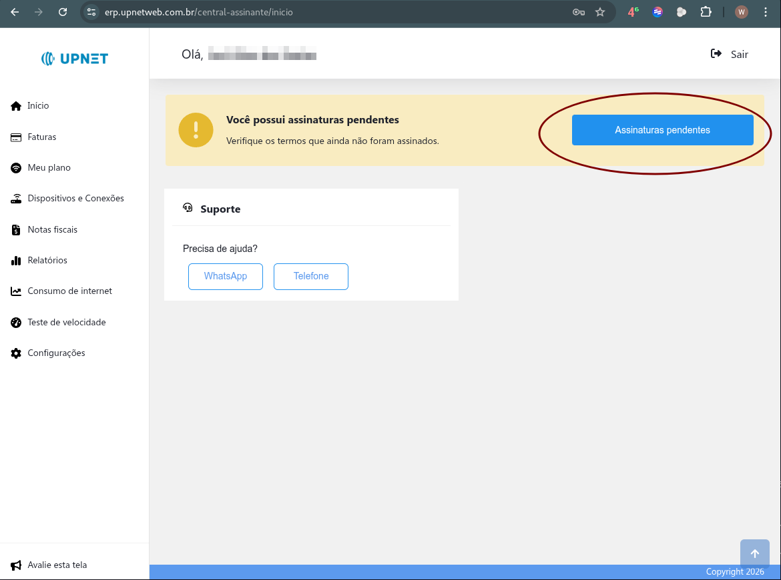Open the browser profile menu
Screen dimensions: 781x580
(x=742, y=11)
